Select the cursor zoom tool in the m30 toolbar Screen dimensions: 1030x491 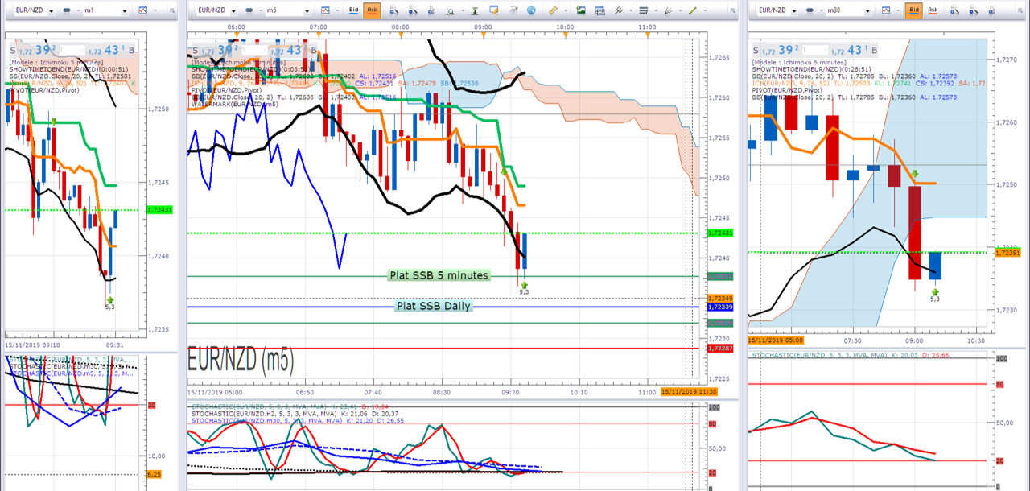pyautogui.click(x=991, y=10)
